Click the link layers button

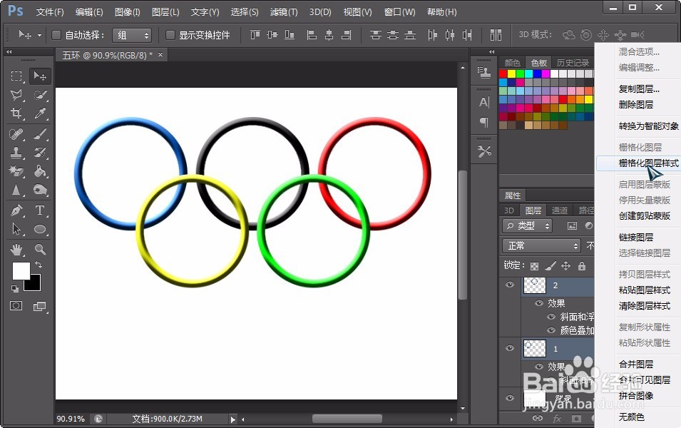(x=538, y=419)
